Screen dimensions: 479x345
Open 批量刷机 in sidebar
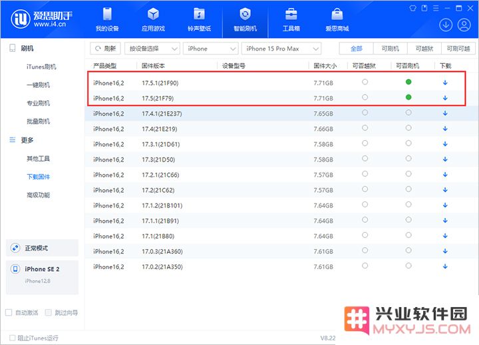click(38, 121)
